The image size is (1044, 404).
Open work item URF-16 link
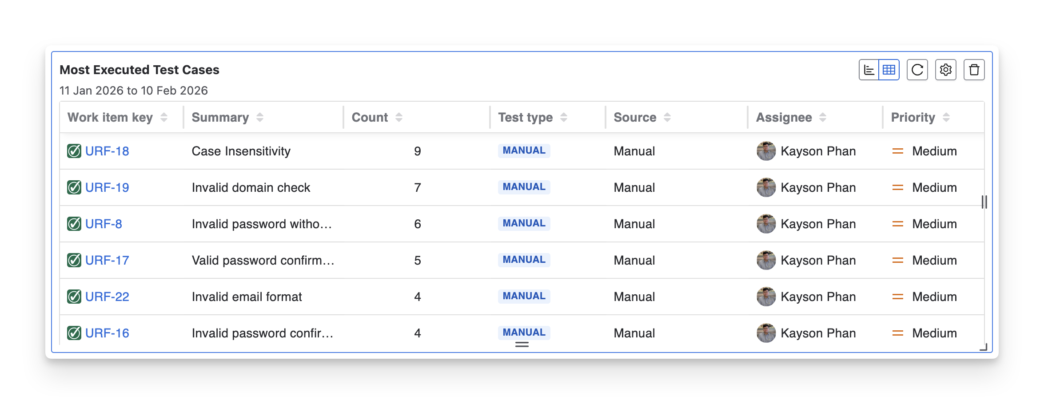(x=107, y=333)
